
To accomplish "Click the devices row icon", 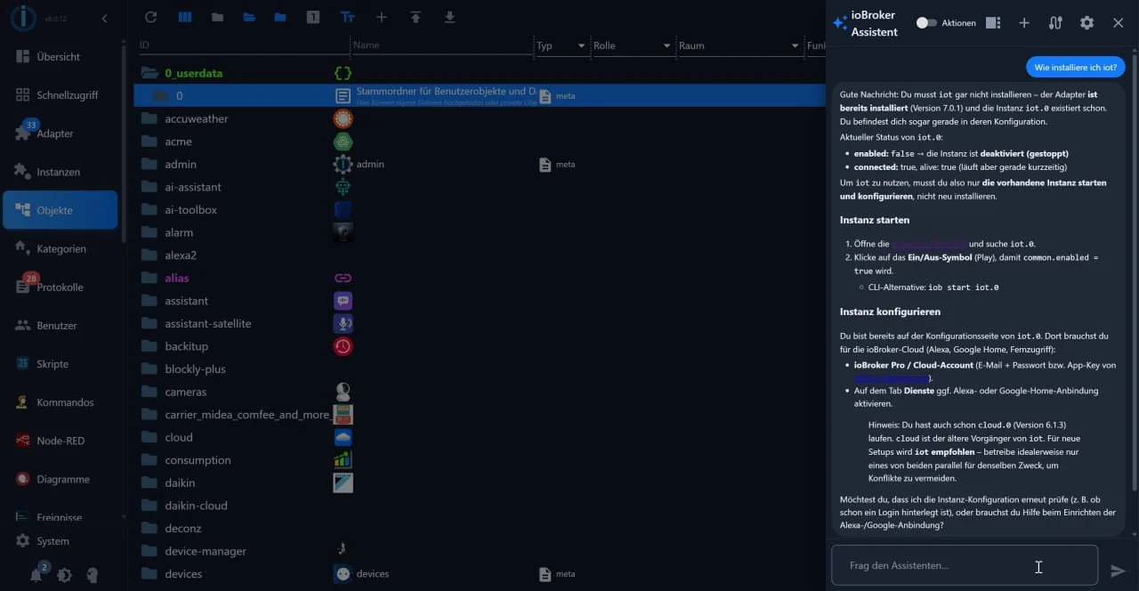I will [x=343, y=574].
